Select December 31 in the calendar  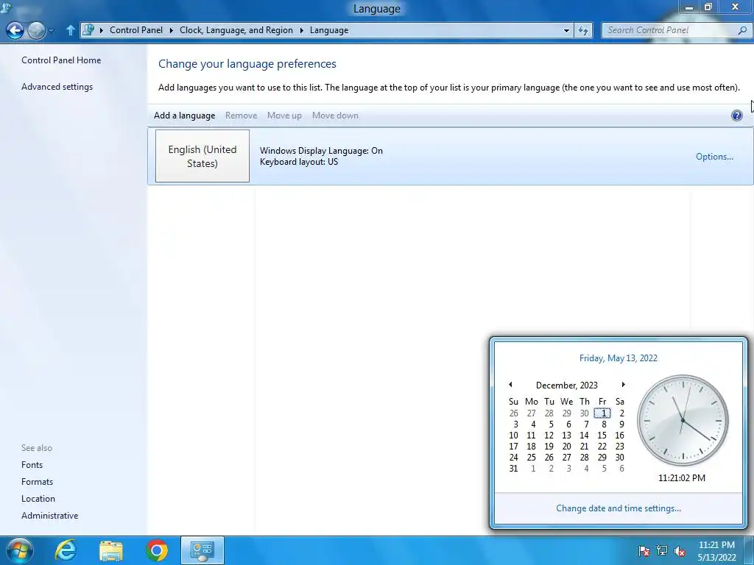[513, 469]
